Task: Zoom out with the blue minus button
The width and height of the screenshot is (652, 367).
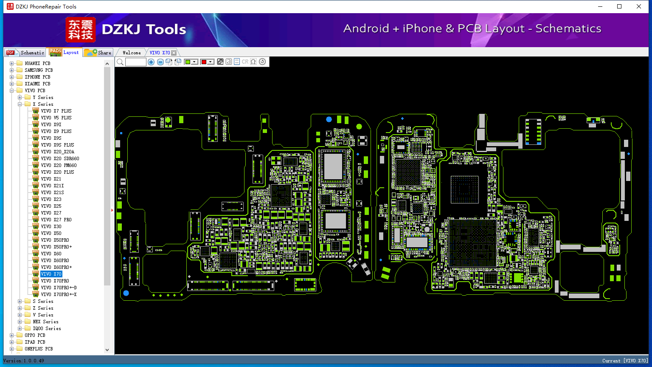Action: 160,62
